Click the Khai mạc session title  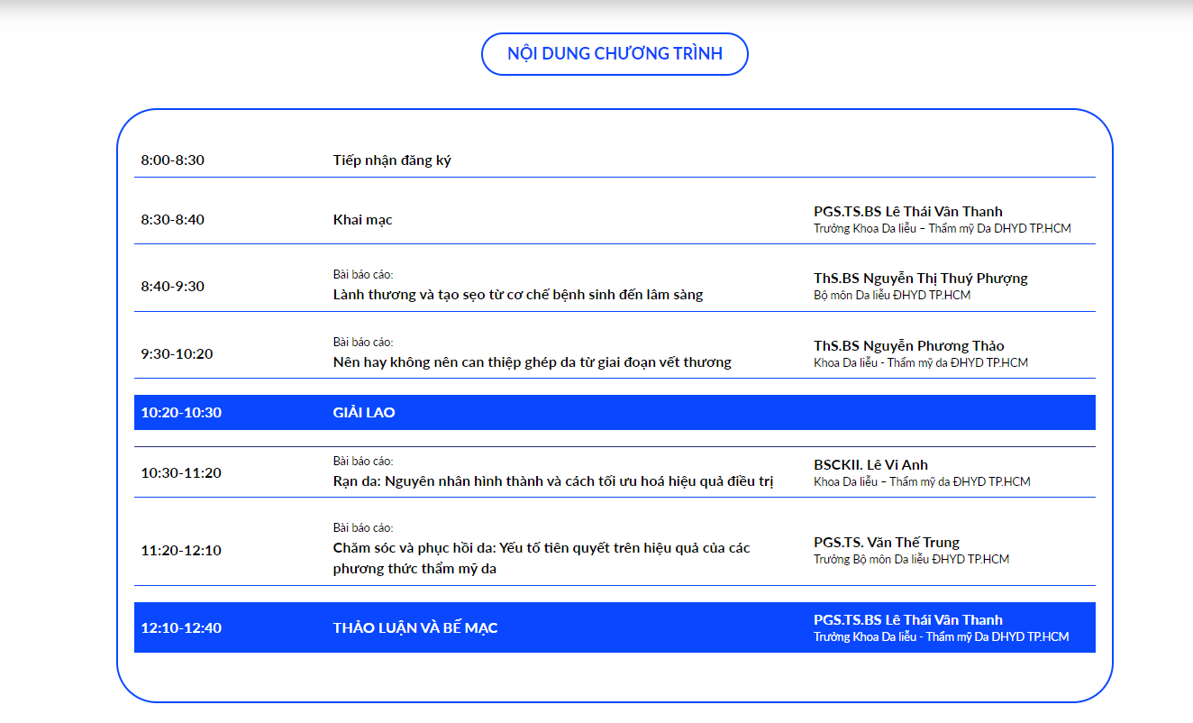(x=362, y=220)
